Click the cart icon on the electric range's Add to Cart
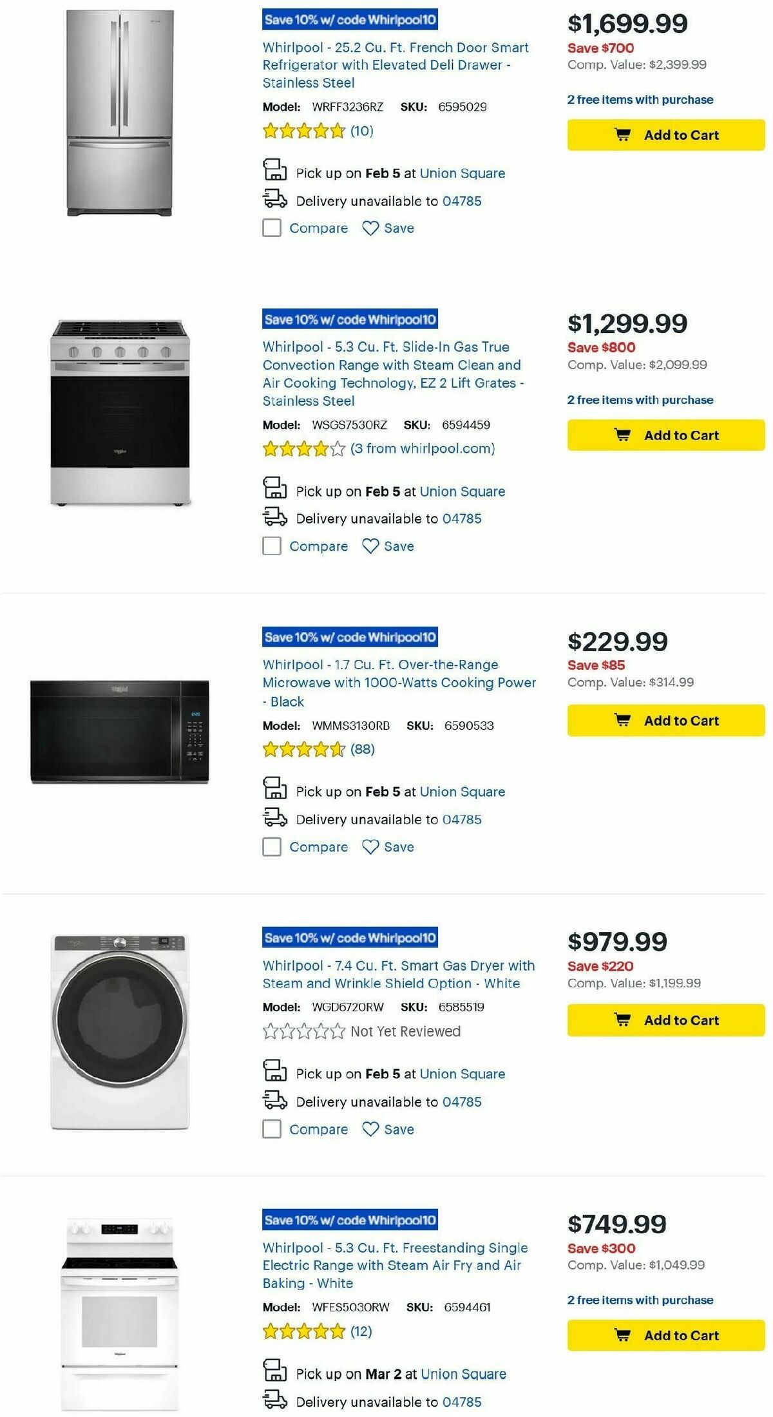This screenshot has width=773, height=1417. click(622, 1335)
